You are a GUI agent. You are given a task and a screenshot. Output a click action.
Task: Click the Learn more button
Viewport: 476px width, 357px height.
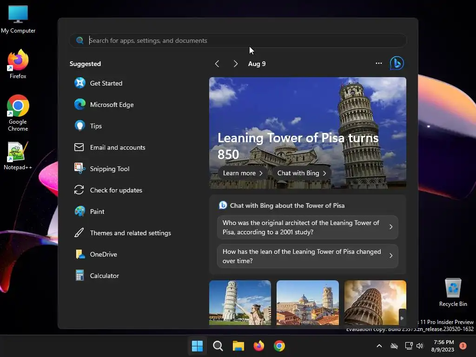243,173
